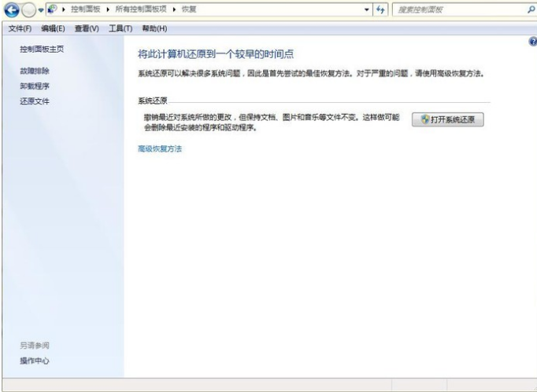Viewport: 537px width, 392px height.
Task: Open the 工具(T) menu
Action: click(x=120, y=28)
